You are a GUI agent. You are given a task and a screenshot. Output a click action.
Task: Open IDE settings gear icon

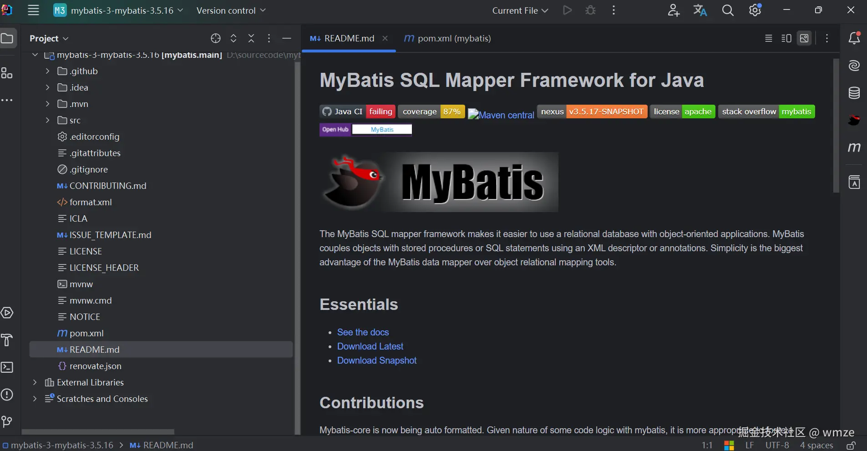[x=755, y=10]
